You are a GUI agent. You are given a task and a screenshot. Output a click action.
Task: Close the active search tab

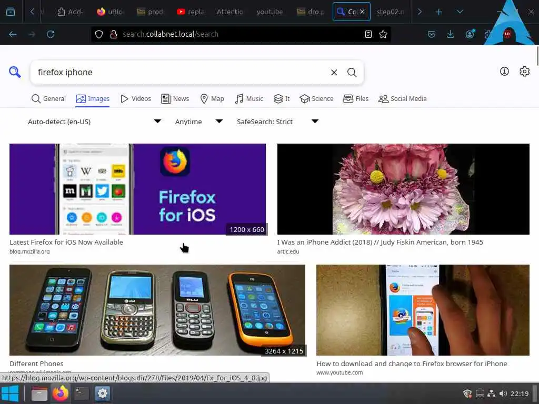click(x=362, y=12)
